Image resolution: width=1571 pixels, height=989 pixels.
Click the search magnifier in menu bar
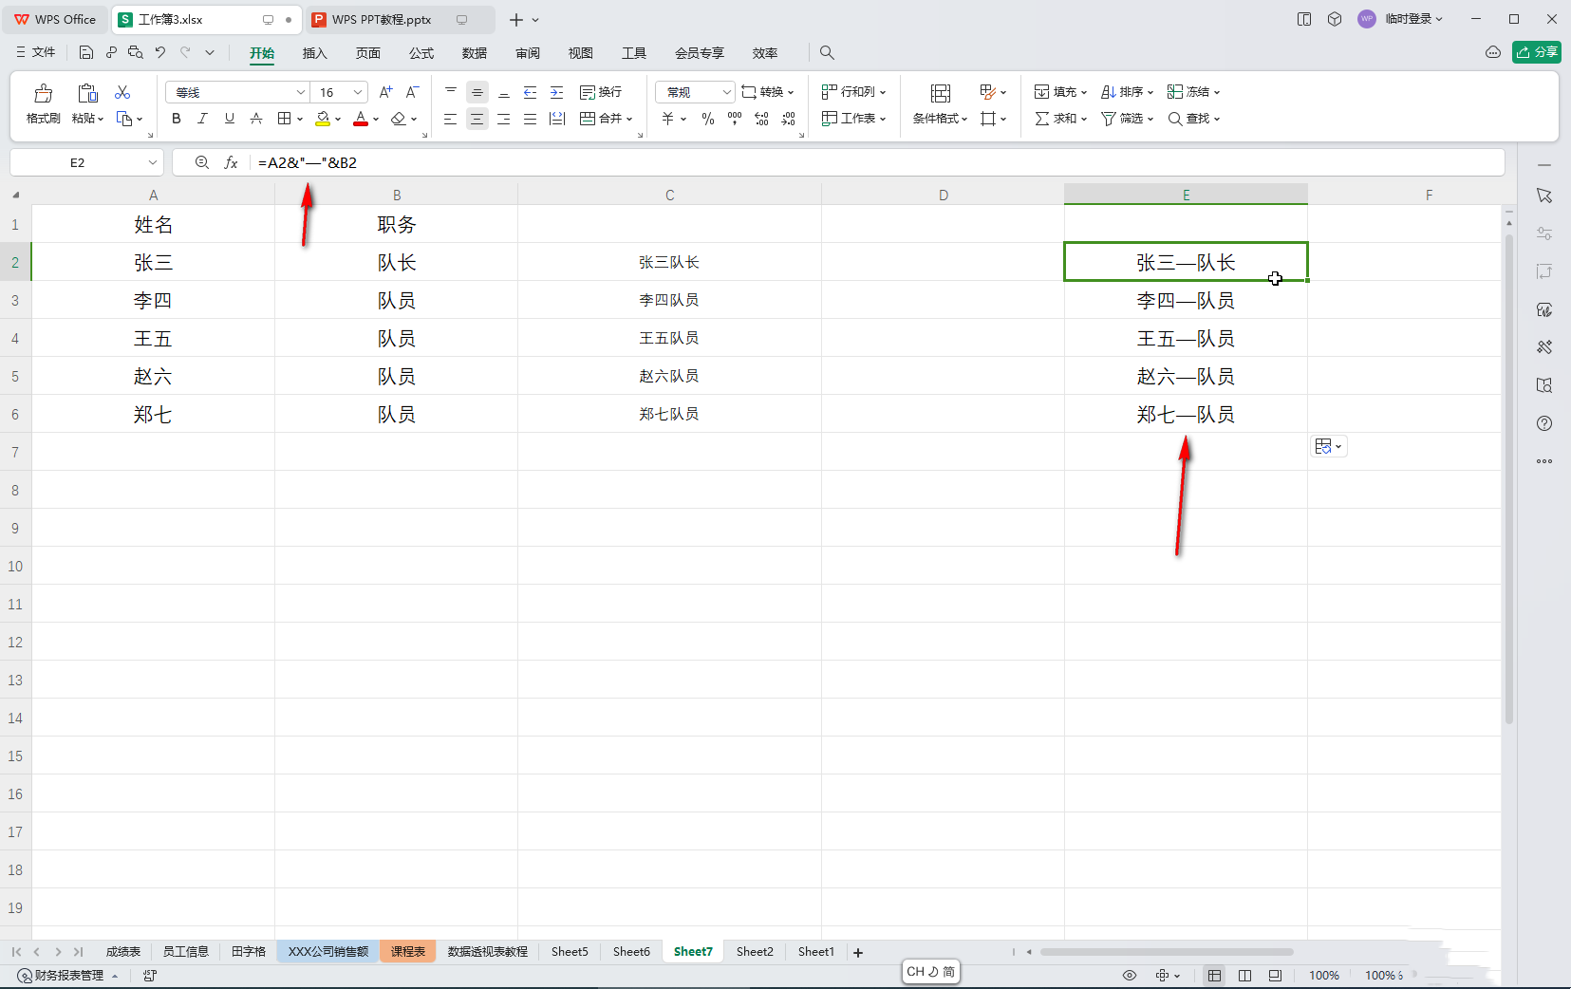[x=827, y=53]
